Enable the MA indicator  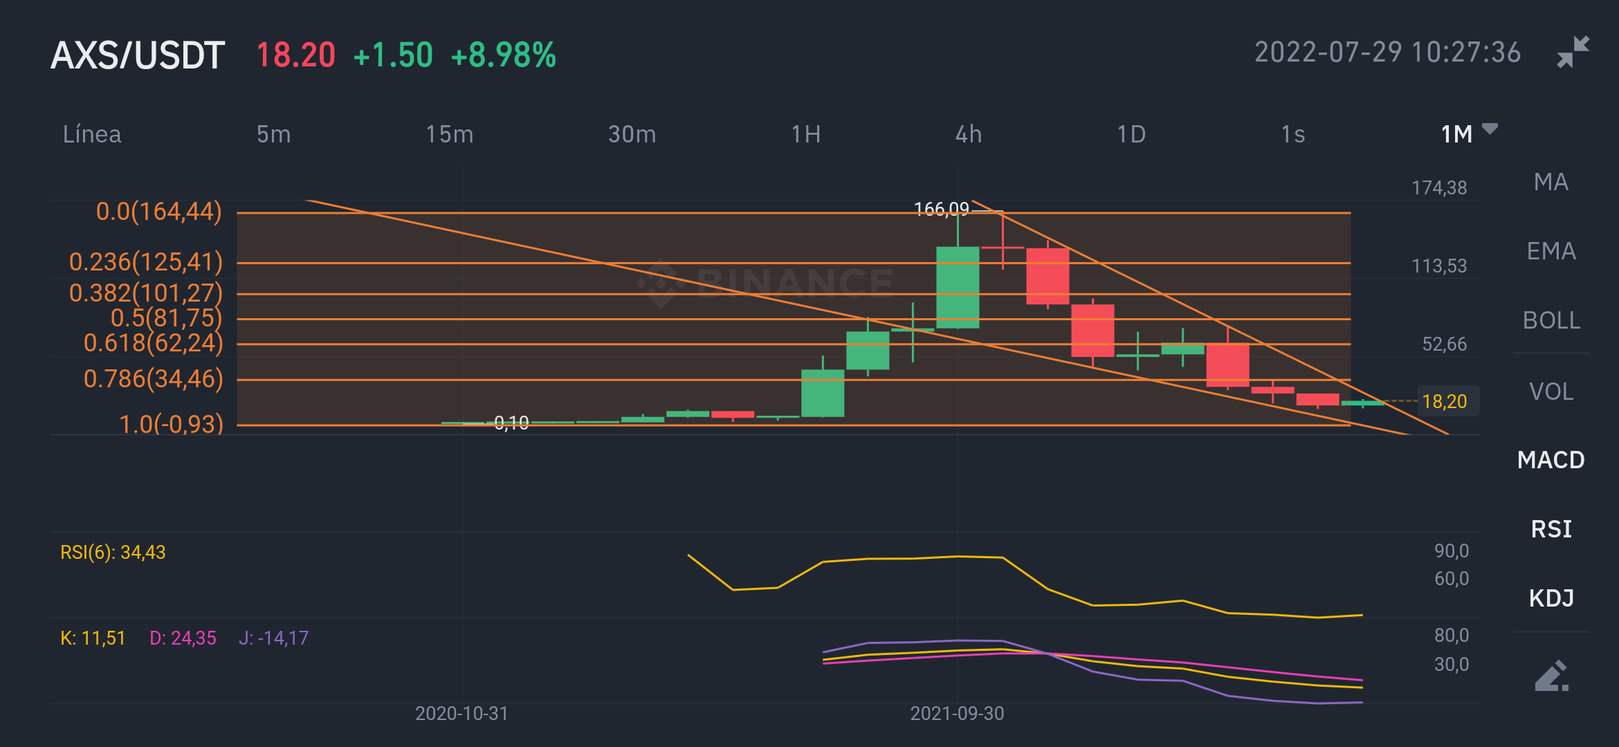coord(1551,182)
